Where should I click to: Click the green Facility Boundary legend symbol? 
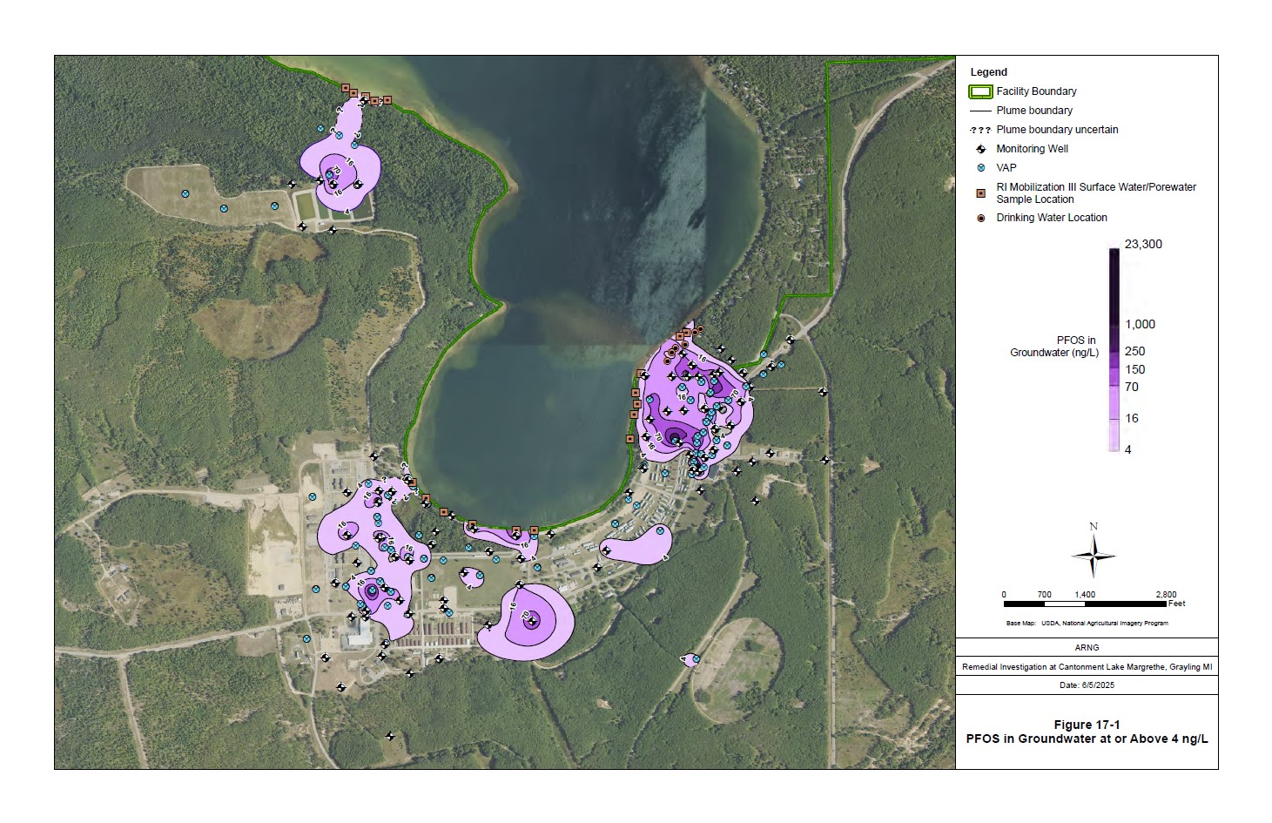pos(980,91)
